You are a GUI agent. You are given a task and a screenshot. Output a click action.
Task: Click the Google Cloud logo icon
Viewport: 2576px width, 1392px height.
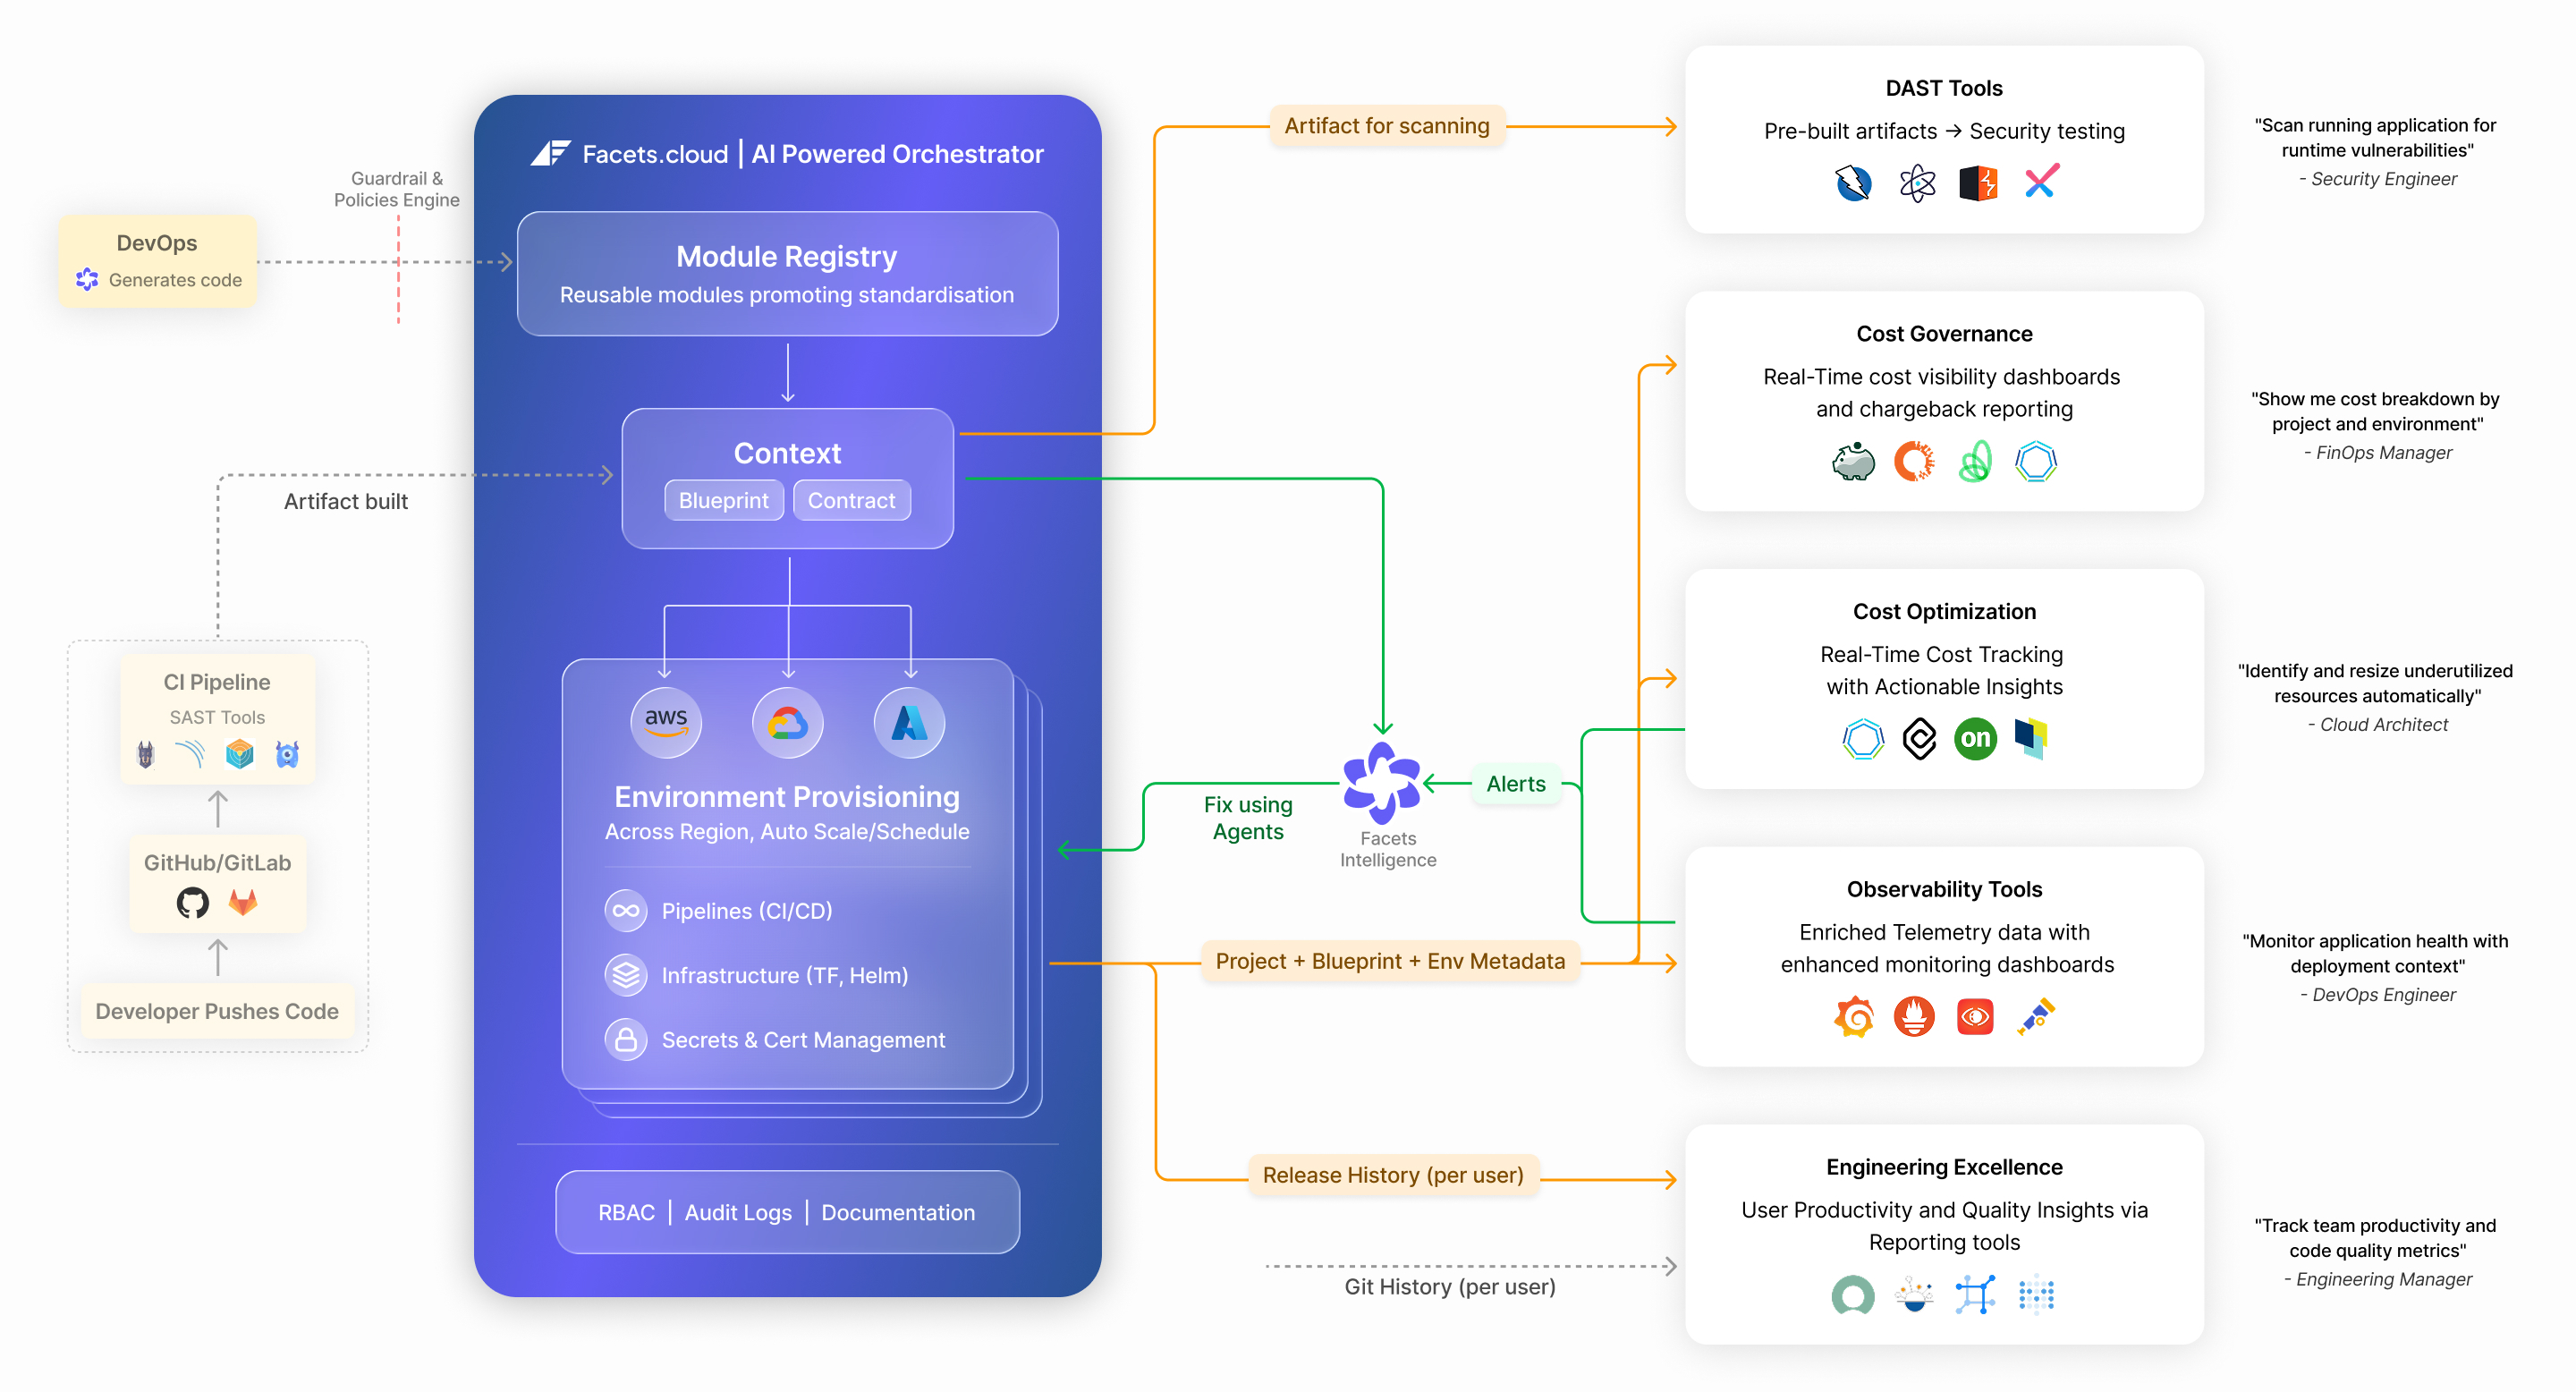coord(787,722)
